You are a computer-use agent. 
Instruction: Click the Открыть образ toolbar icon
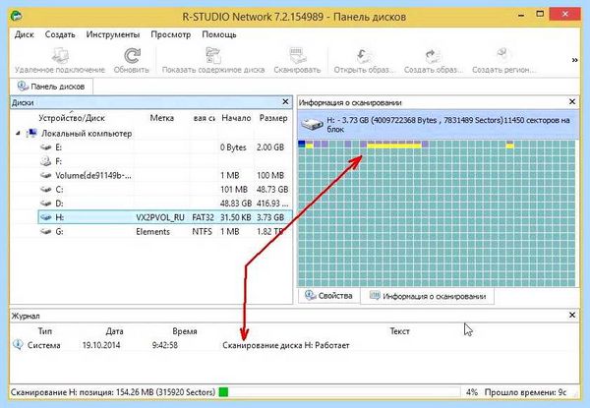coord(364,56)
